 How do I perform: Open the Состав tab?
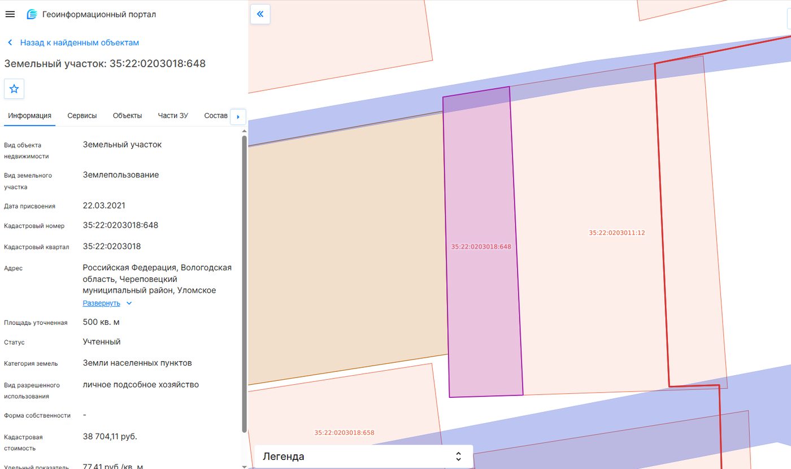click(x=216, y=116)
